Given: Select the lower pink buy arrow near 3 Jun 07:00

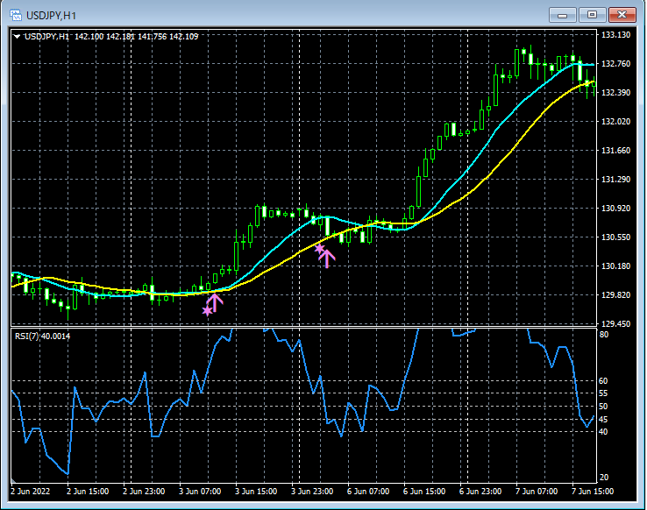Looking at the screenshot, I should [x=215, y=302].
